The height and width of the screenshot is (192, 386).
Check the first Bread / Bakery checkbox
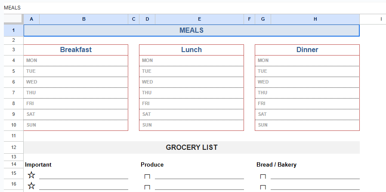[263, 177]
